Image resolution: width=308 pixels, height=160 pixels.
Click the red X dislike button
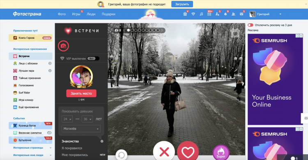tap(164, 151)
